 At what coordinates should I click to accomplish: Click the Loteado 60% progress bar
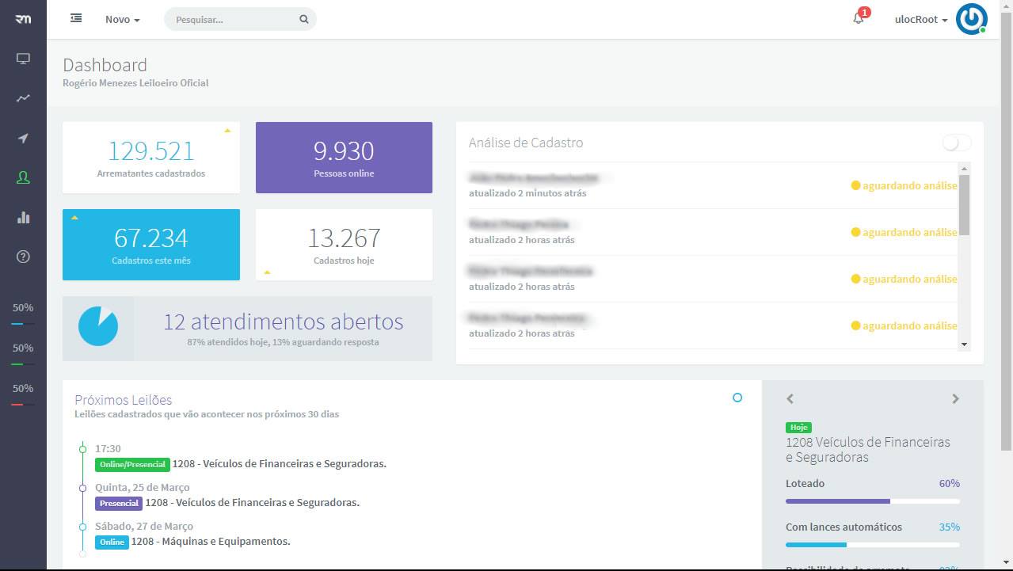pyautogui.click(x=872, y=501)
